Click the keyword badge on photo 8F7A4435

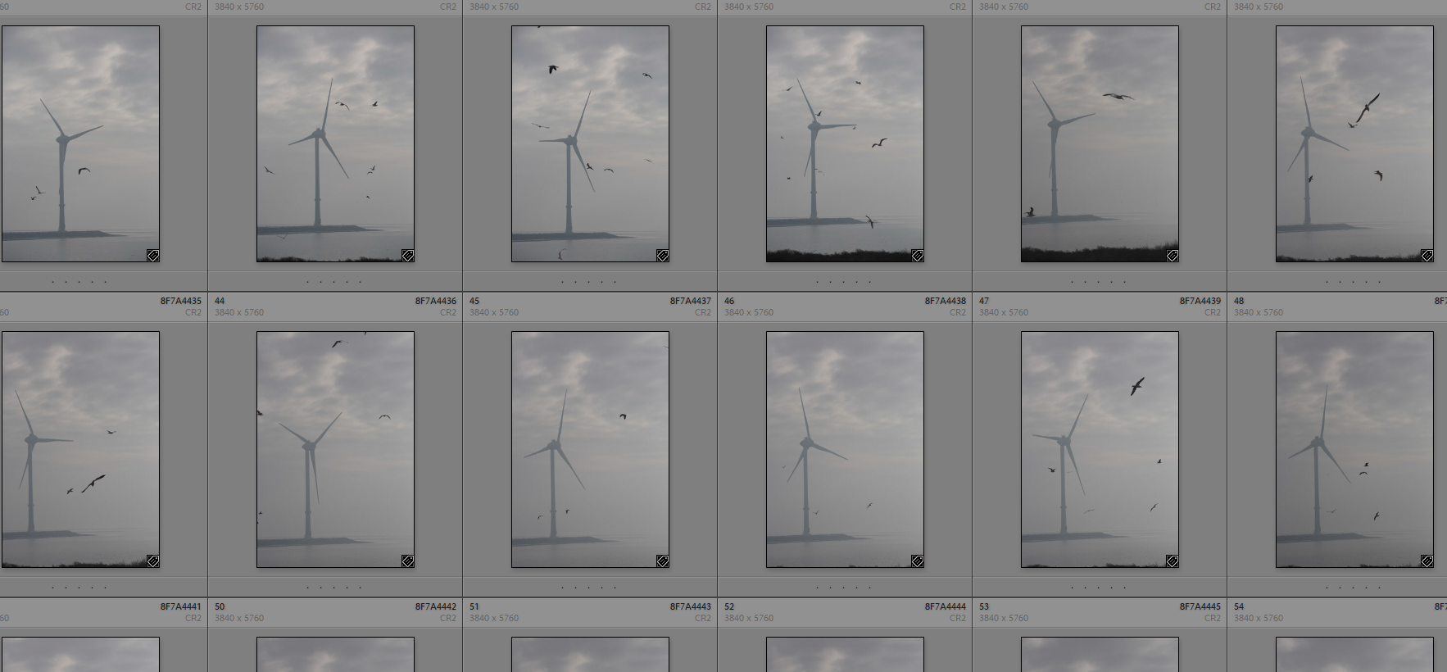(152, 561)
